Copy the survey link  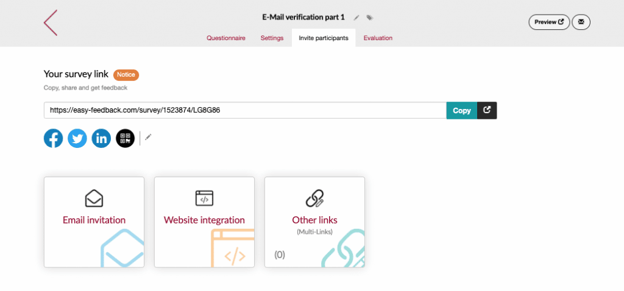point(462,111)
